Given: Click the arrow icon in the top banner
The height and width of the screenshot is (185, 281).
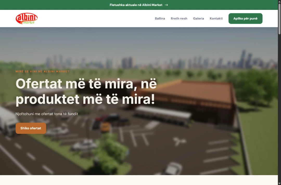Looking at the screenshot, I should click(166, 5).
